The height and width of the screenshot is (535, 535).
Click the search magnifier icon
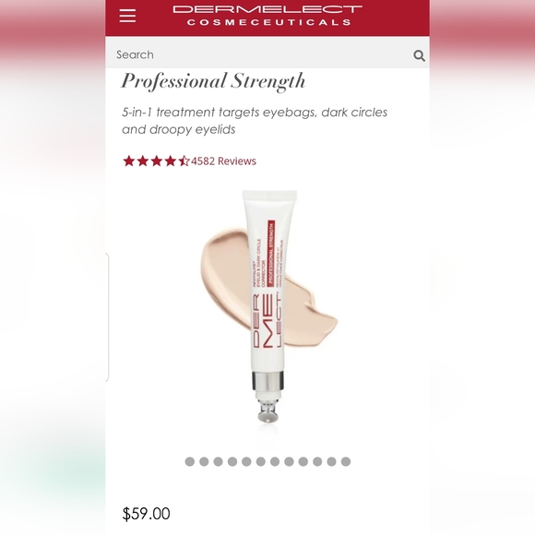(419, 55)
